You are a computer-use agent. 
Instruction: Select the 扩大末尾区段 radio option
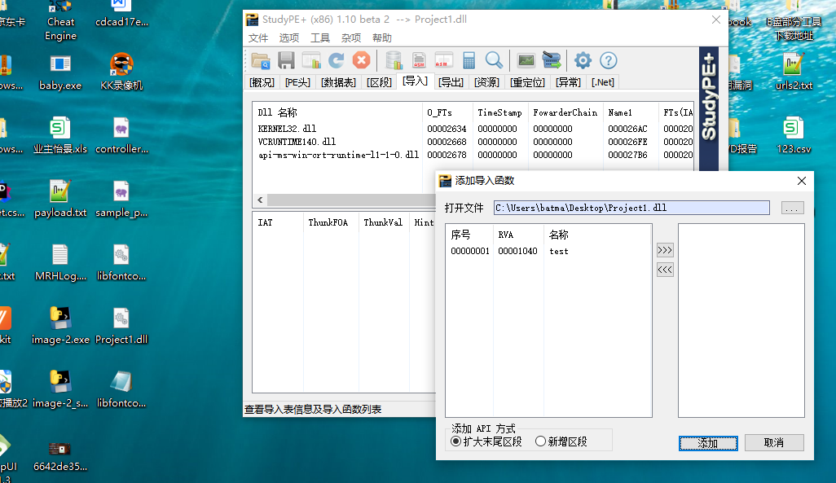coord(486,441)
